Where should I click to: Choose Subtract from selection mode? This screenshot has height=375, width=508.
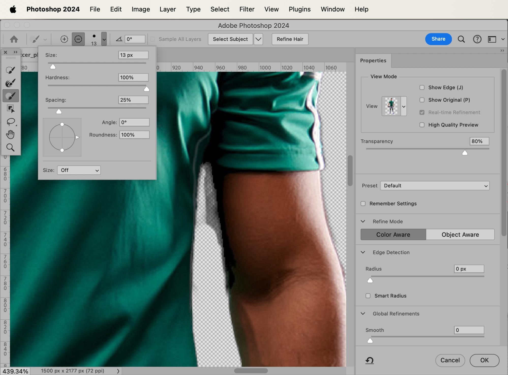pyautogui.click(x=78, y=39)
